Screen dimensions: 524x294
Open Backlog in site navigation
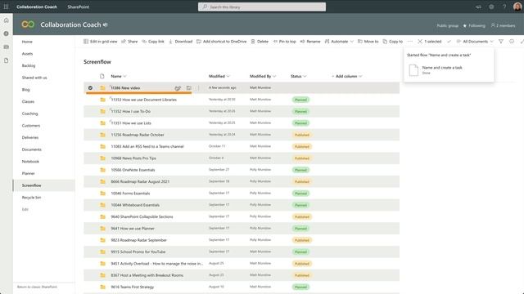click(29, 65)
